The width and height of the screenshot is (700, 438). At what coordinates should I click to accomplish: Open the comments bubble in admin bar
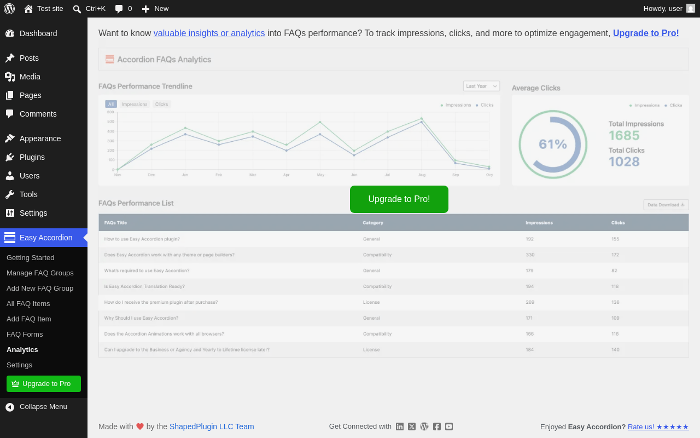click(119, 9)
